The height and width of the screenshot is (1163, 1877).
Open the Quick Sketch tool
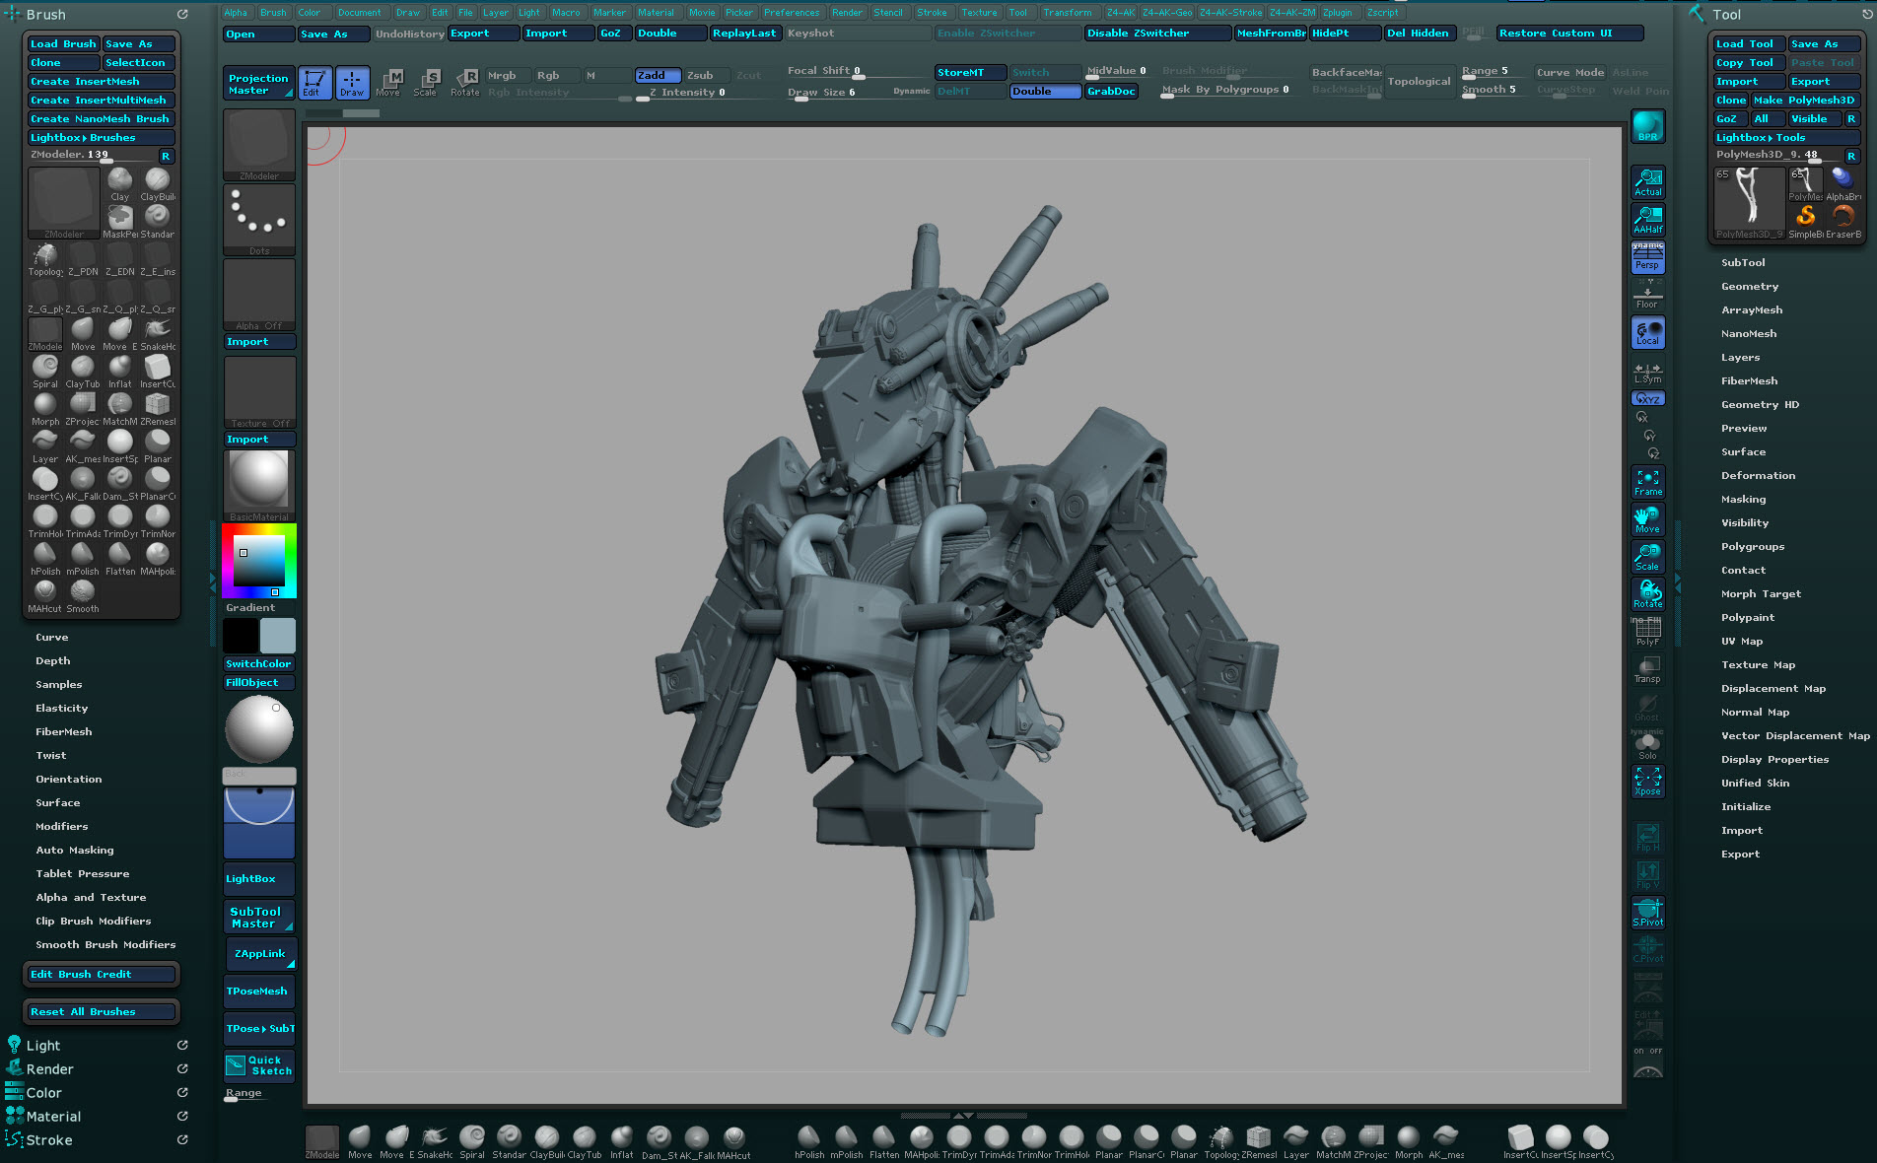(x=259, y=1065)
